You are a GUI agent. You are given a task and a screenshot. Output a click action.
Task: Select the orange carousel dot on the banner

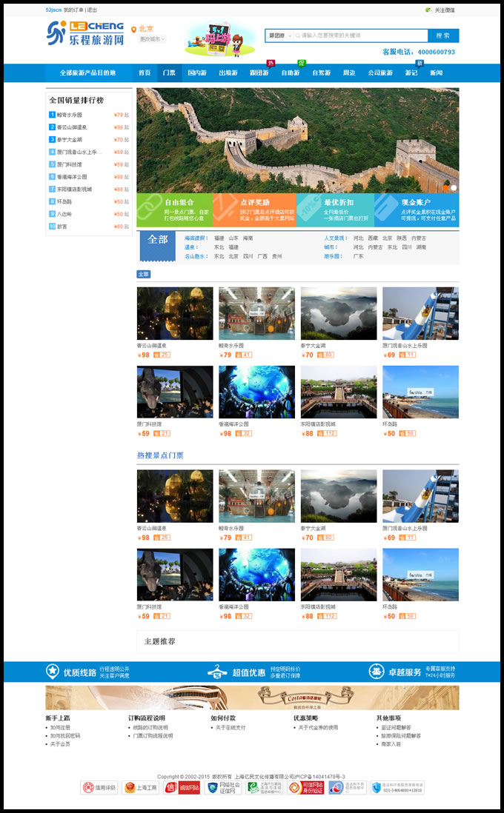click(445, 187)
